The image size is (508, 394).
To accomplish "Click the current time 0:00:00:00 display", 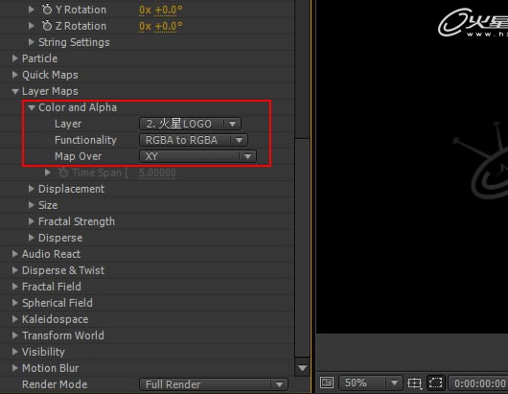I will pyautogui.click(x=479, y=383).
